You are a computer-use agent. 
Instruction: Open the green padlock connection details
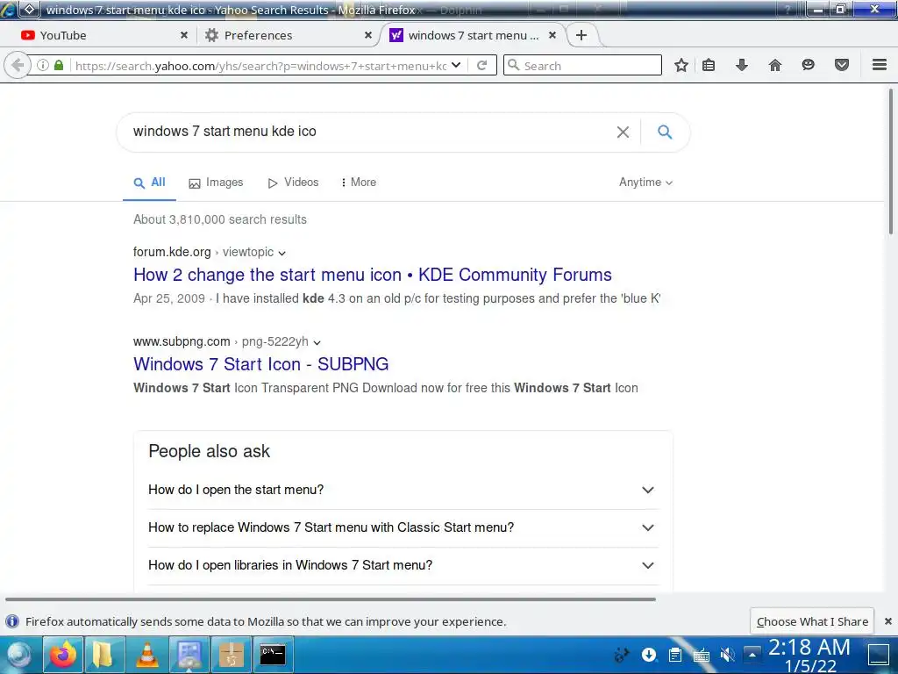pos(59,65)
